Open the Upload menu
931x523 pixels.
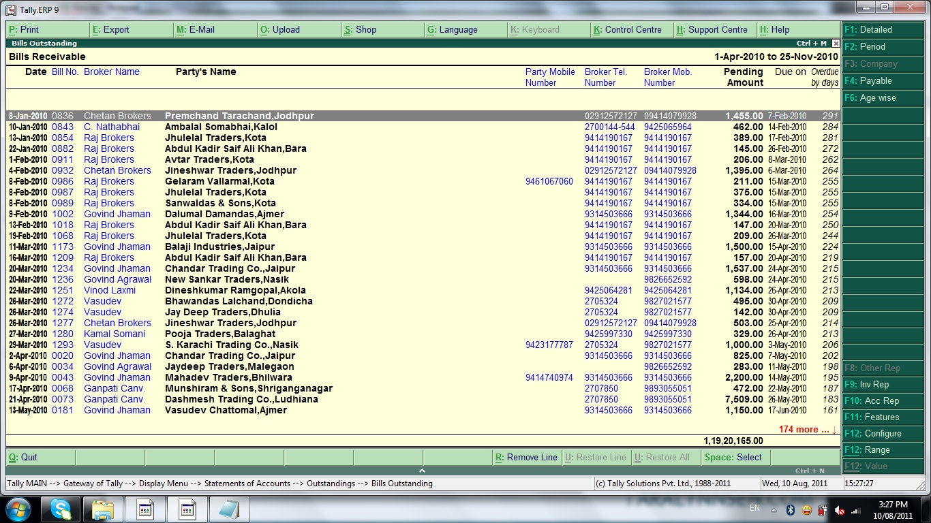(299, 30)
